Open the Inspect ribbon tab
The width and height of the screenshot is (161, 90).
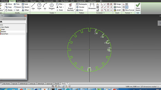[x=19, y=1]
